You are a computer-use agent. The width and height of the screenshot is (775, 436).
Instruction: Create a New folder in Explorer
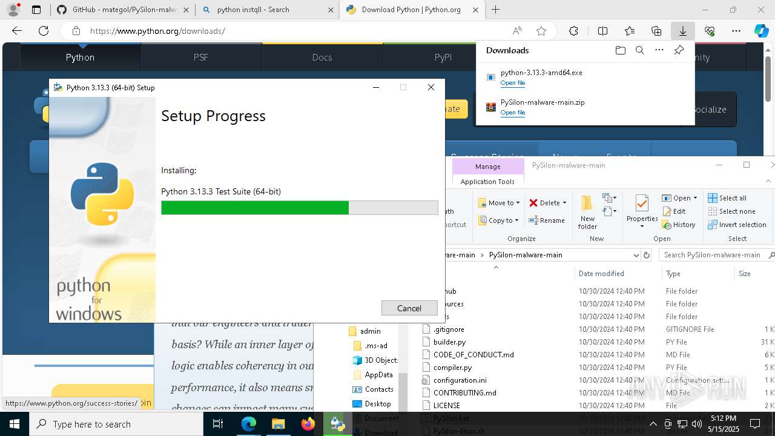pyautogui.click(x=587, y=212)
